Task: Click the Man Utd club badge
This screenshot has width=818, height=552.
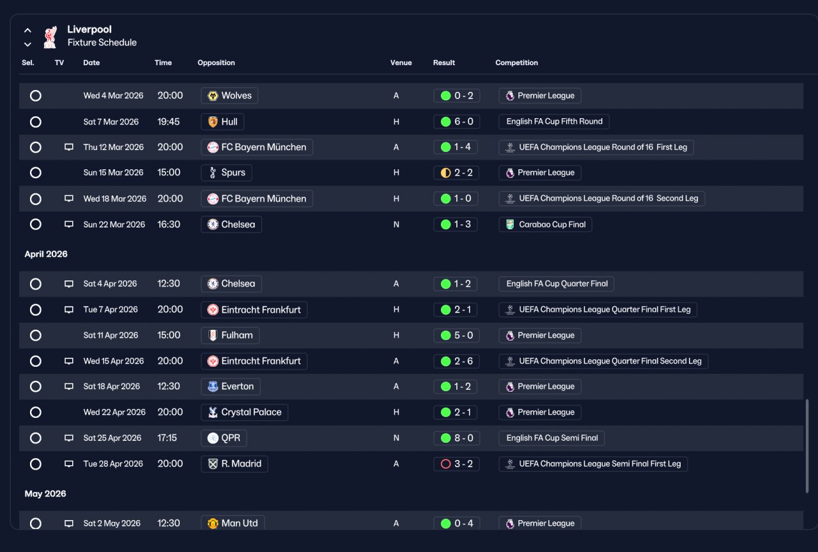Action: [x=213, y=523]
